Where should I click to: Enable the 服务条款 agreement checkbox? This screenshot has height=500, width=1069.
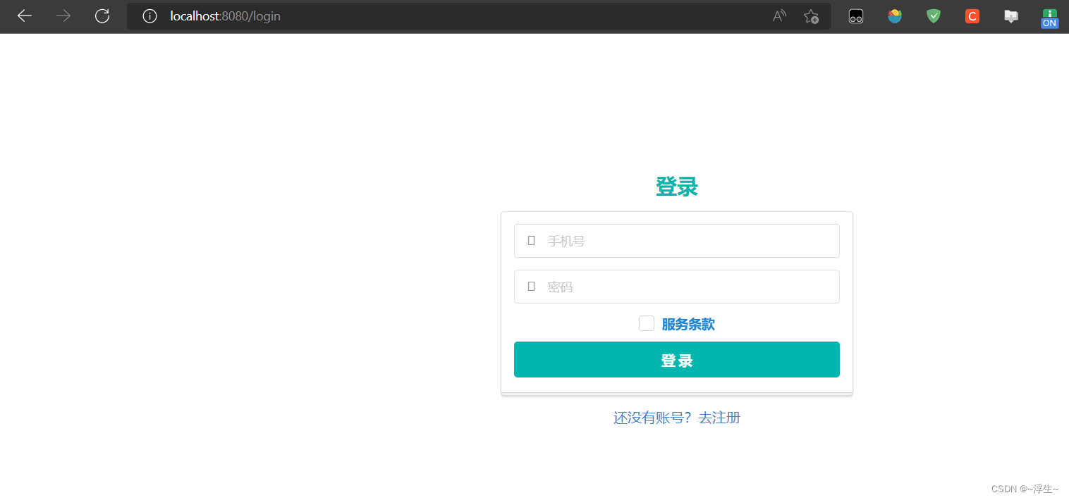tap(646, 323)
